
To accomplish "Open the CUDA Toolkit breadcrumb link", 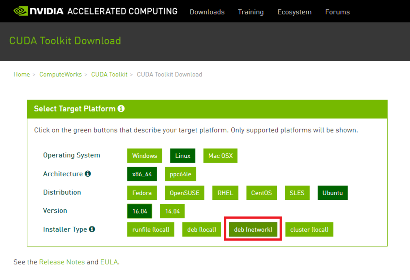I will coord(109,74).
